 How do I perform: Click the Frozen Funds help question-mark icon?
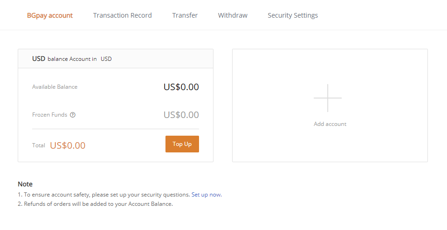(73, 115)
